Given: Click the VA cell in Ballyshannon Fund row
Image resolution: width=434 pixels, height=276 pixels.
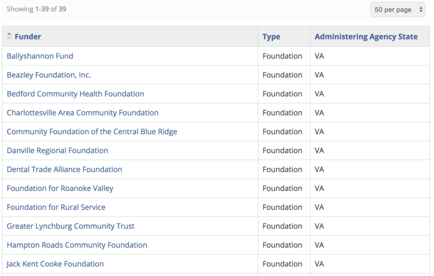Looking at the screenshot, I should point(319,56).
